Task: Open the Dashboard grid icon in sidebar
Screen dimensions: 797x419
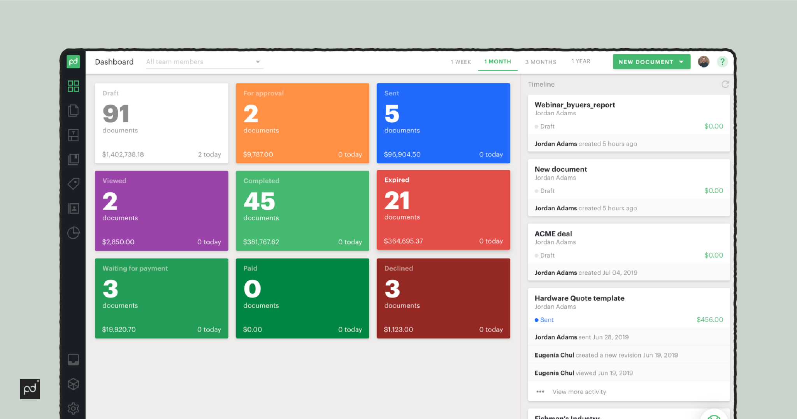Action: pyautogui.click(x=73, y=86)
